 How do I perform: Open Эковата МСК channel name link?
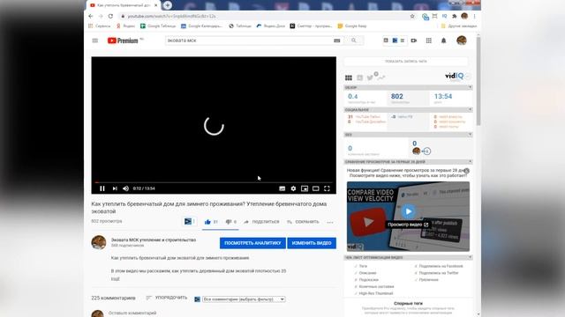(x=154, y=240)
